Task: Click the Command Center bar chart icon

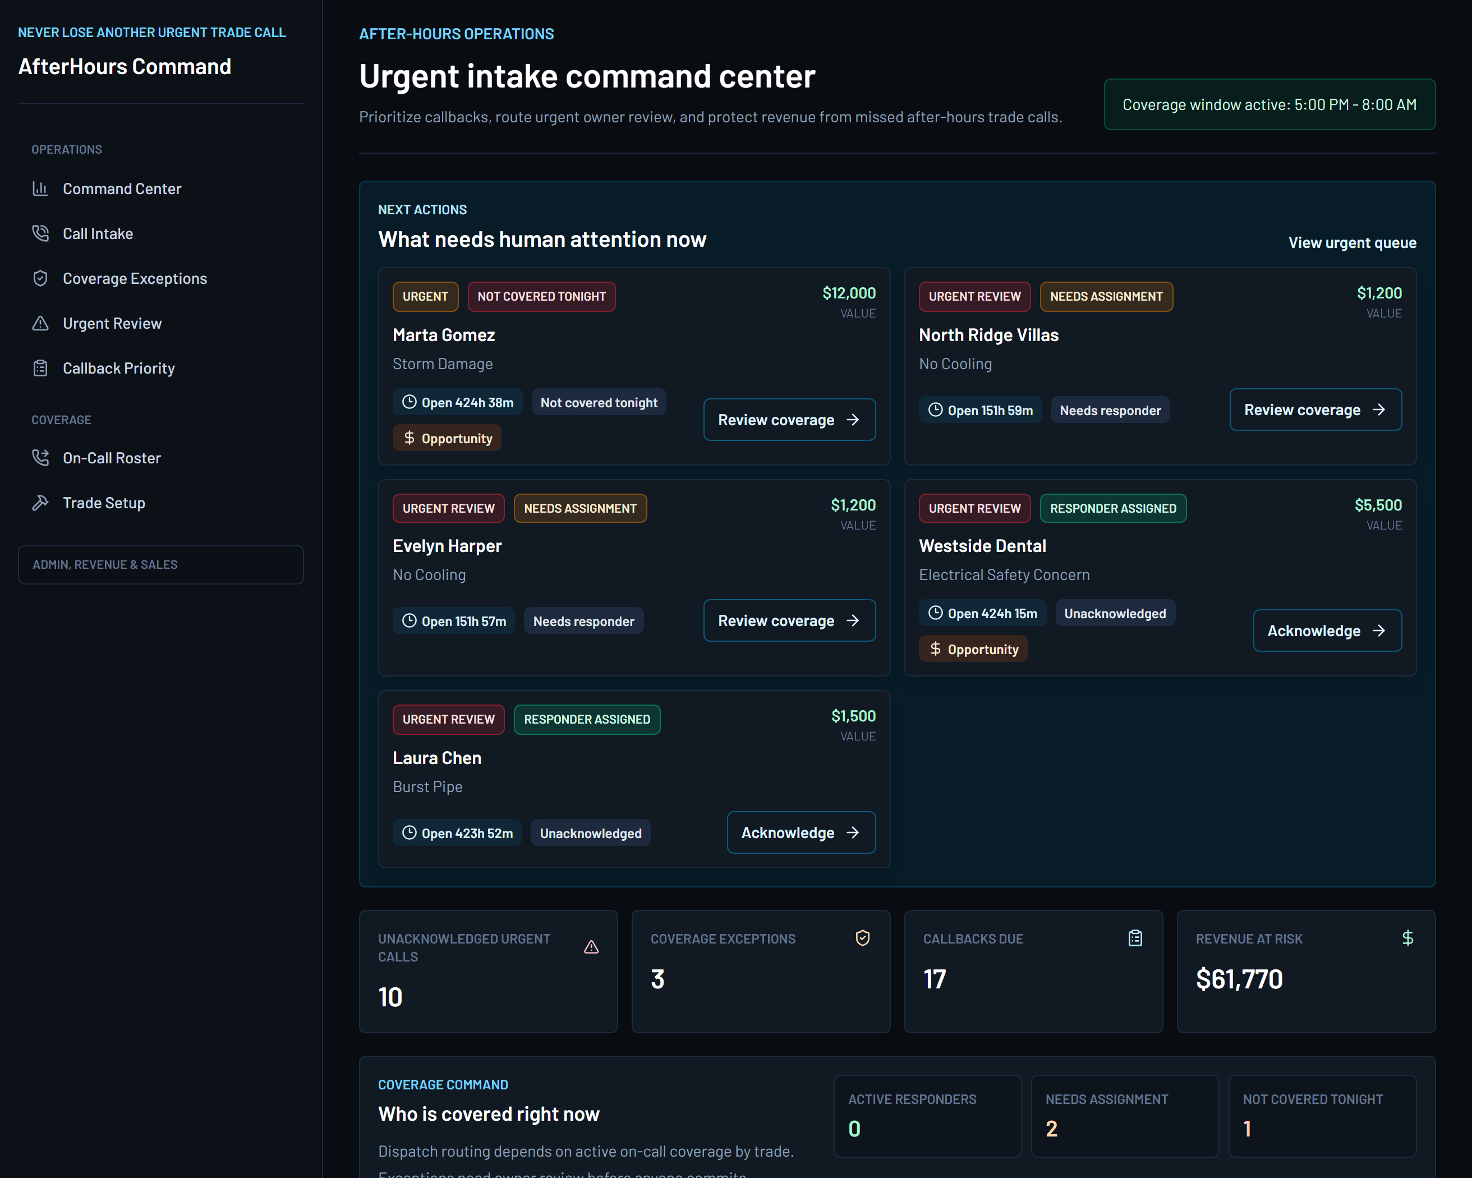Action: [x=40, y=188]
